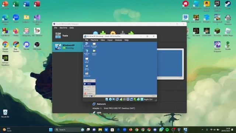The image size is (236, 133).
Task: Open the Word desktop shortcut
Action: click(26, 5)
